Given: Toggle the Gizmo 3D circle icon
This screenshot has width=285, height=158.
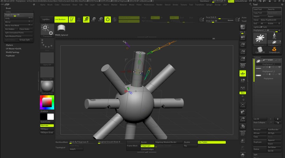Looking at the screenshot, I should click(x=108, y=19).
